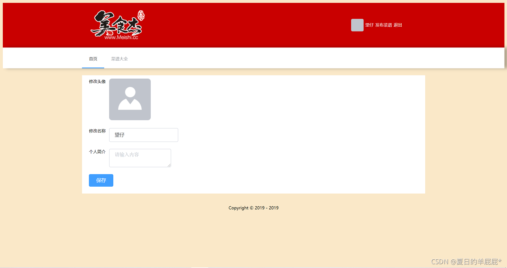Click the Copyright © 2019 - 2019 footer text
The width and height of the screenshot is (507, 268).
click(254, 208)
